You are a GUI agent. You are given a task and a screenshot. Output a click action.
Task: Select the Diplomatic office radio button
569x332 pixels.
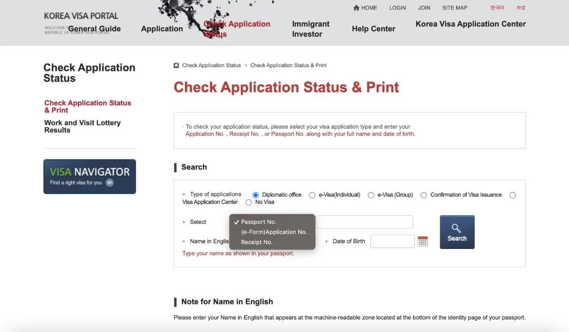pos(256,195)
